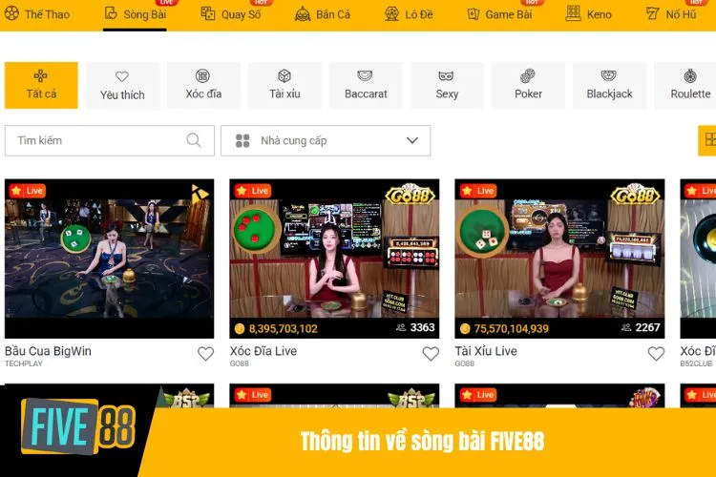Open the Thể Thao menu item
This screenshot has height=477, width=716.
(x=37, y=14)
